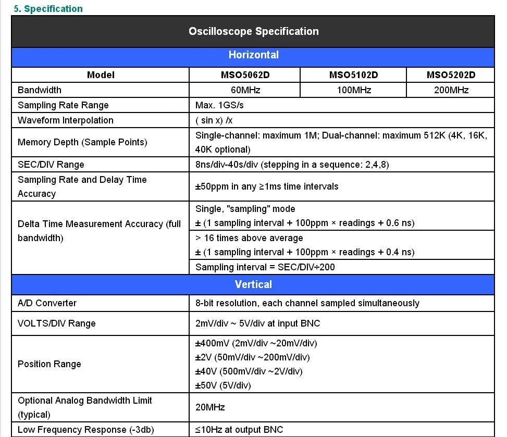Select 'Optional Analog Bandwidth Limit (typical)' label
This screenshot has width=507, height=437.
pos(85,407)
